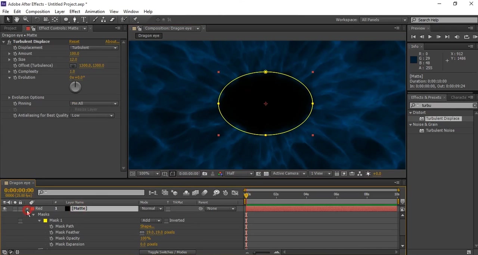Click the Evolution rotation dial
Screen dimensions: 478x255
pos(75,87)
